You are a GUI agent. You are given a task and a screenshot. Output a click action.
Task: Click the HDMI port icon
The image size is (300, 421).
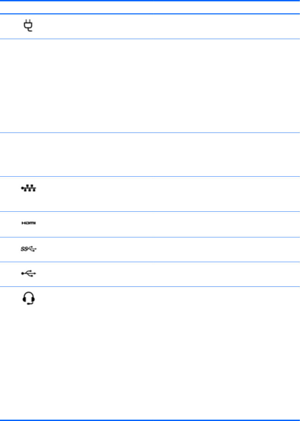click(29, 223)
